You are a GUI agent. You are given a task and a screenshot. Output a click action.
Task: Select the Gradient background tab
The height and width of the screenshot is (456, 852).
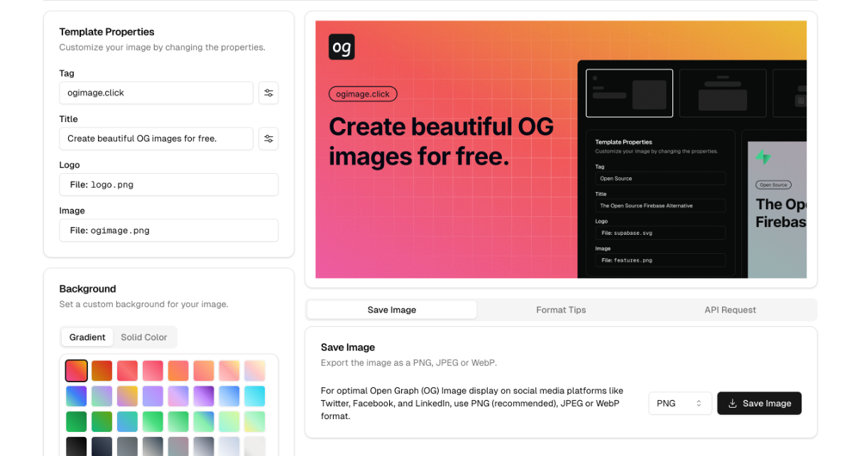pyautogui.click(x=87, y=337)
